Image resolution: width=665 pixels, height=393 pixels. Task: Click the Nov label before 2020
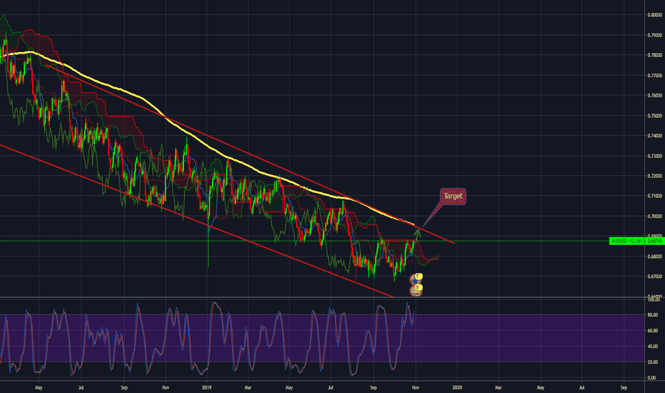point(415,387)
